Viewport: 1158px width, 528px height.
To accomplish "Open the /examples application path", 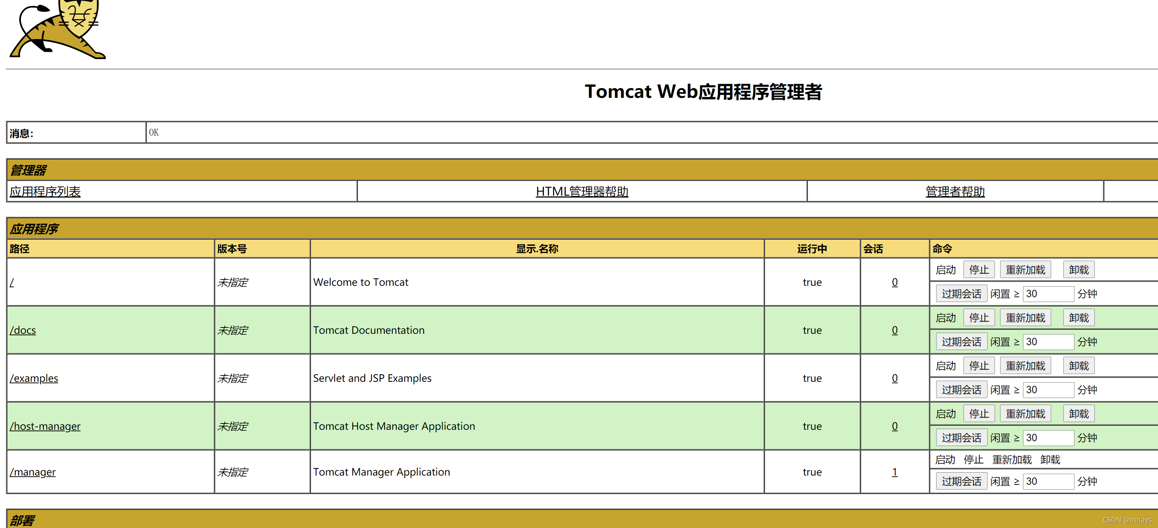I will pos(34,378).
